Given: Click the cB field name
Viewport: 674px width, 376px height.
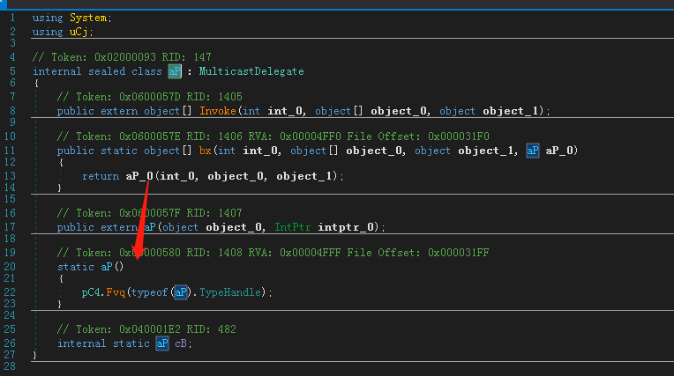Looking at the screenshot, I should point(181,343).
